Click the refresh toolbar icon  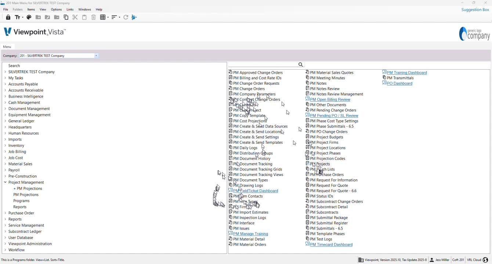126,17
